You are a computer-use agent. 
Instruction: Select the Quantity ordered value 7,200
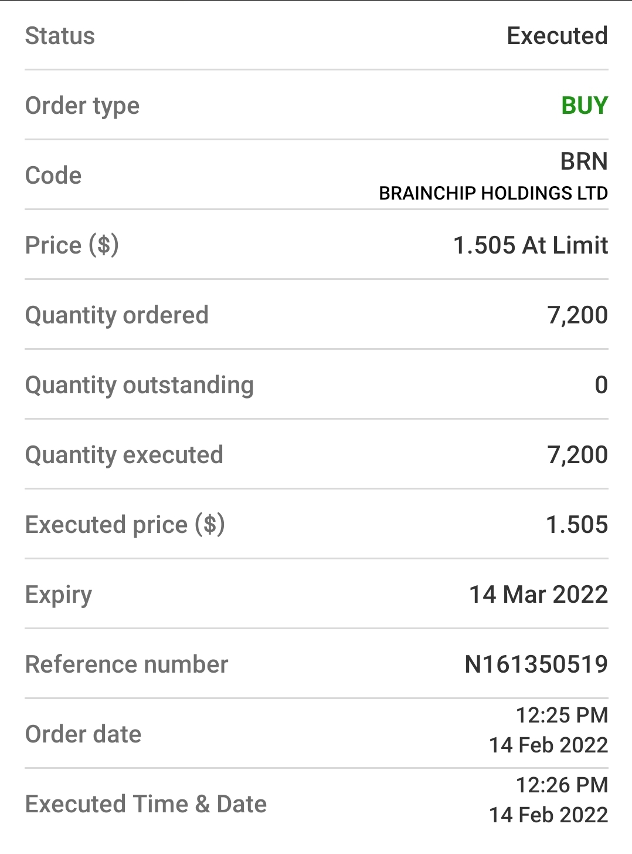tap(577, 315)
